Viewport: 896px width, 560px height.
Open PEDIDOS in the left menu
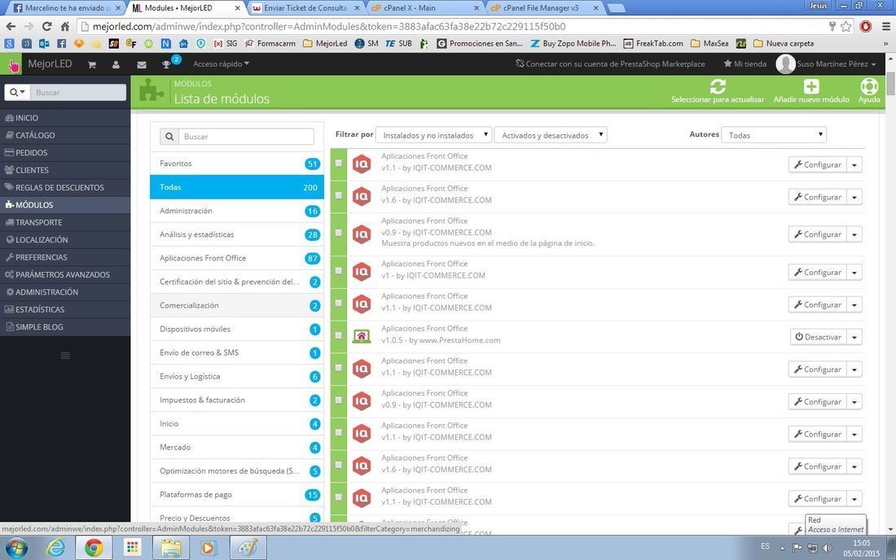pyautogui.click(x=65, y=152)
